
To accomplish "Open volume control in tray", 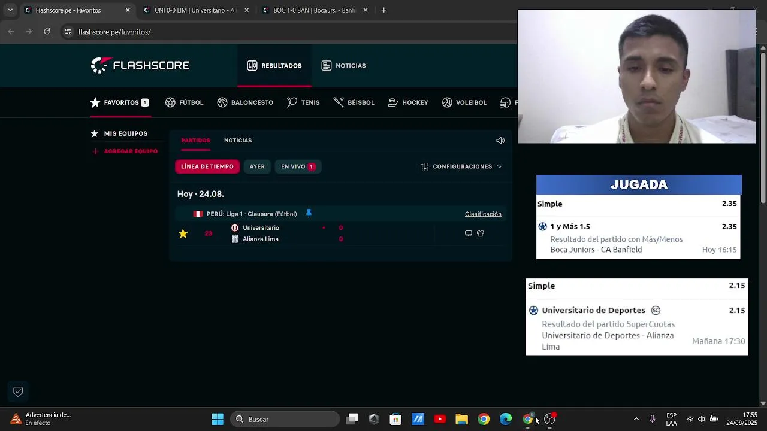I will [x=702, y=419].
